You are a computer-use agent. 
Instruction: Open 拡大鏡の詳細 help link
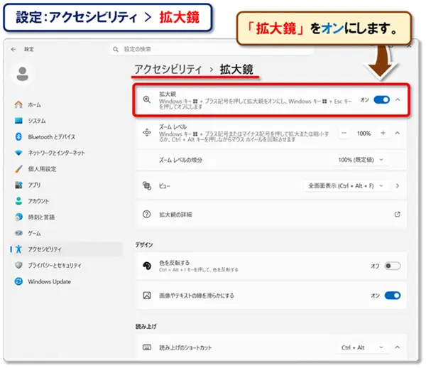[271, 215]
